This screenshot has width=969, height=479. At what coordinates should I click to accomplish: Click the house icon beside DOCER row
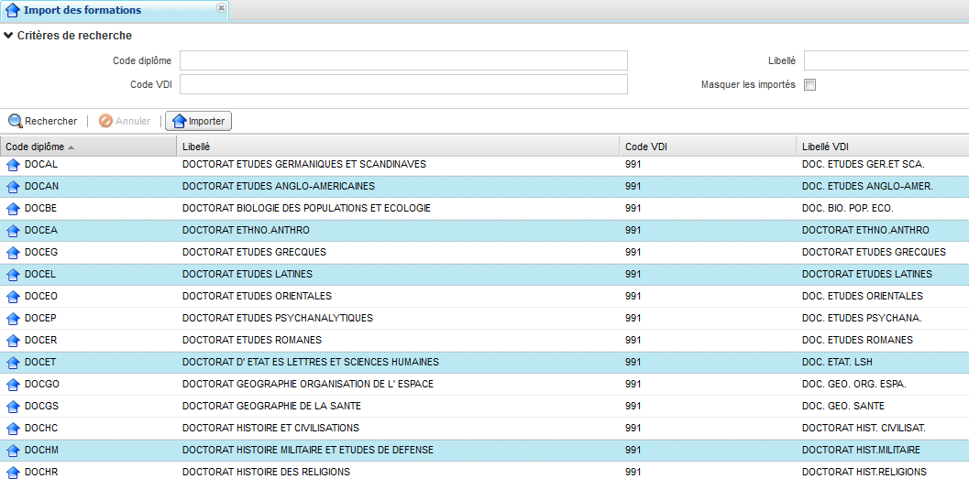coord(13,341)
